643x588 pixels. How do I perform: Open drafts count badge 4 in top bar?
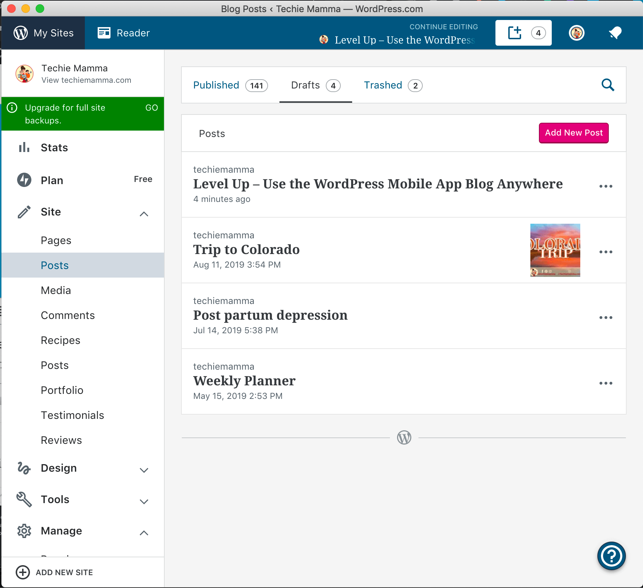pos(538,33)
